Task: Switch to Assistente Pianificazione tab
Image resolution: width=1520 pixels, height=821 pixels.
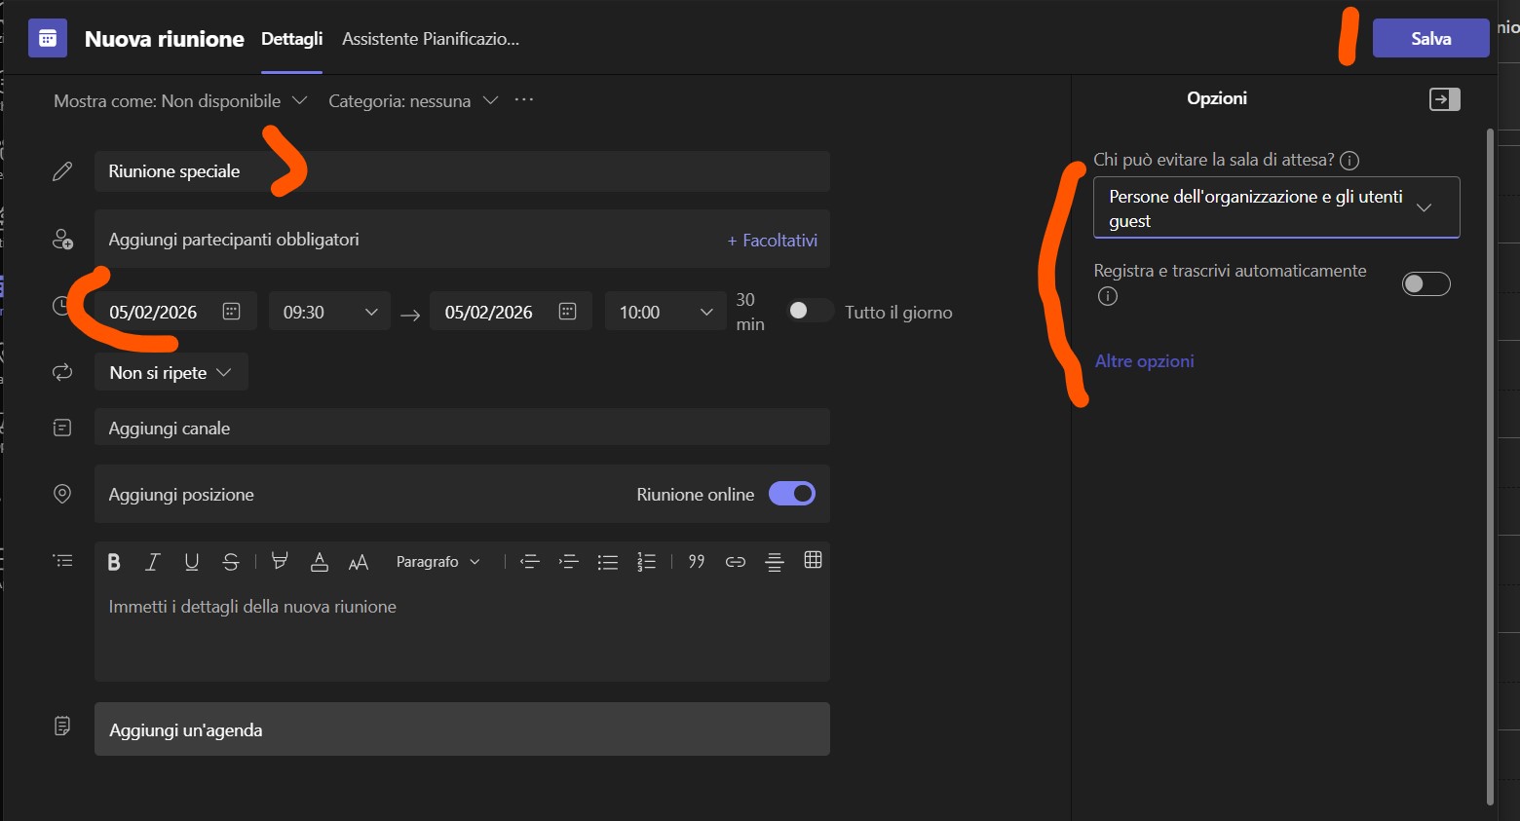Action: 431,39
